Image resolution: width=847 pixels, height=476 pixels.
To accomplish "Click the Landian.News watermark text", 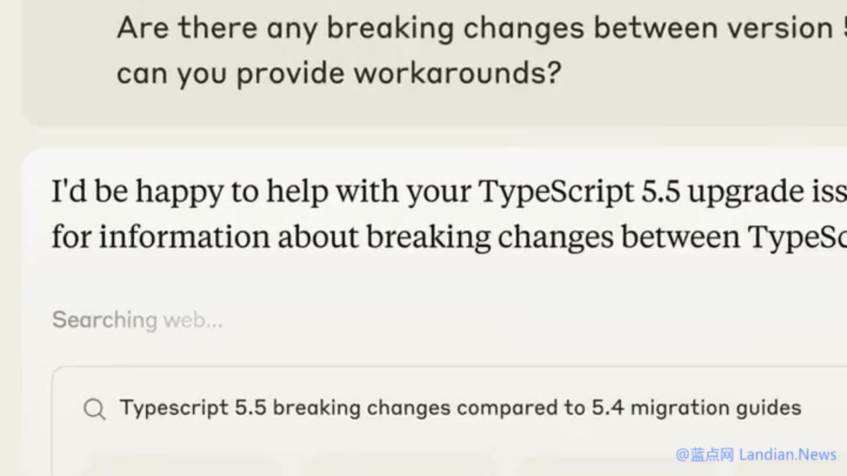I will tap(788, 455).
